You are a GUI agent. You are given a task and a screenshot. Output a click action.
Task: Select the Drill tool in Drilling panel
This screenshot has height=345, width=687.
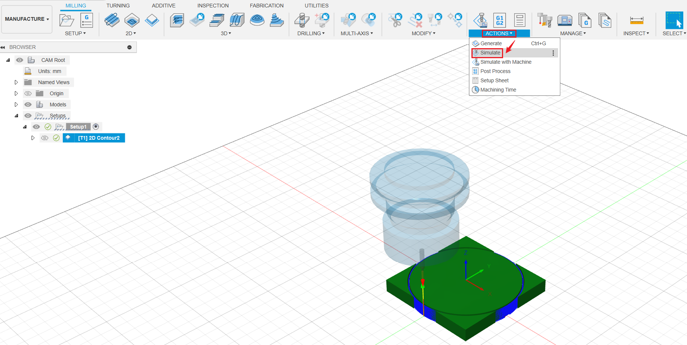[x=302, y=20]
